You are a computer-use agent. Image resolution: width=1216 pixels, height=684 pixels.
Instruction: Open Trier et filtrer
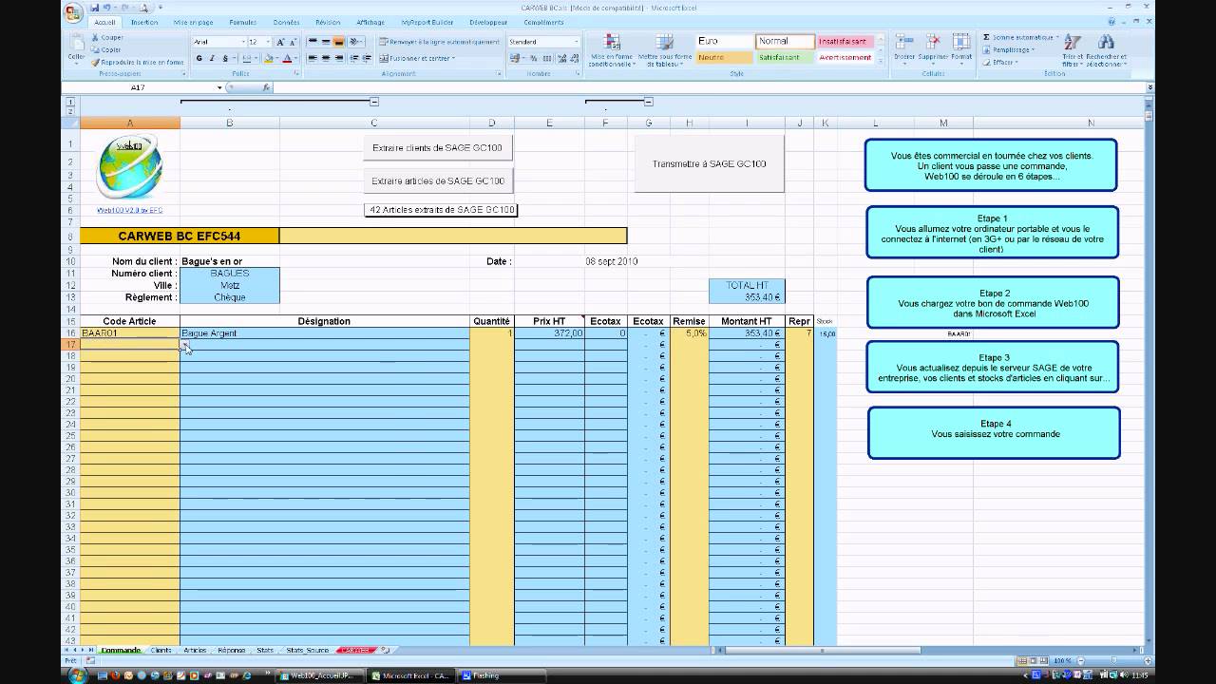coord(1073,50)
